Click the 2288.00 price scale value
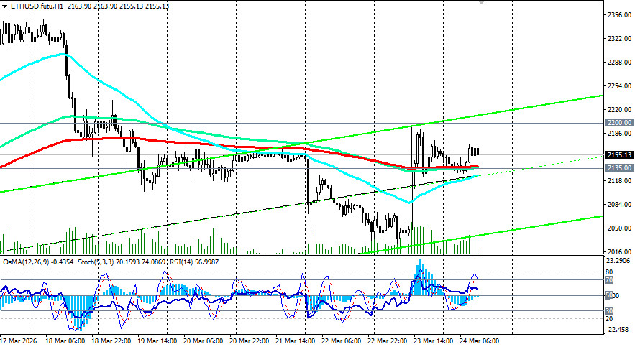 (620, 63)
